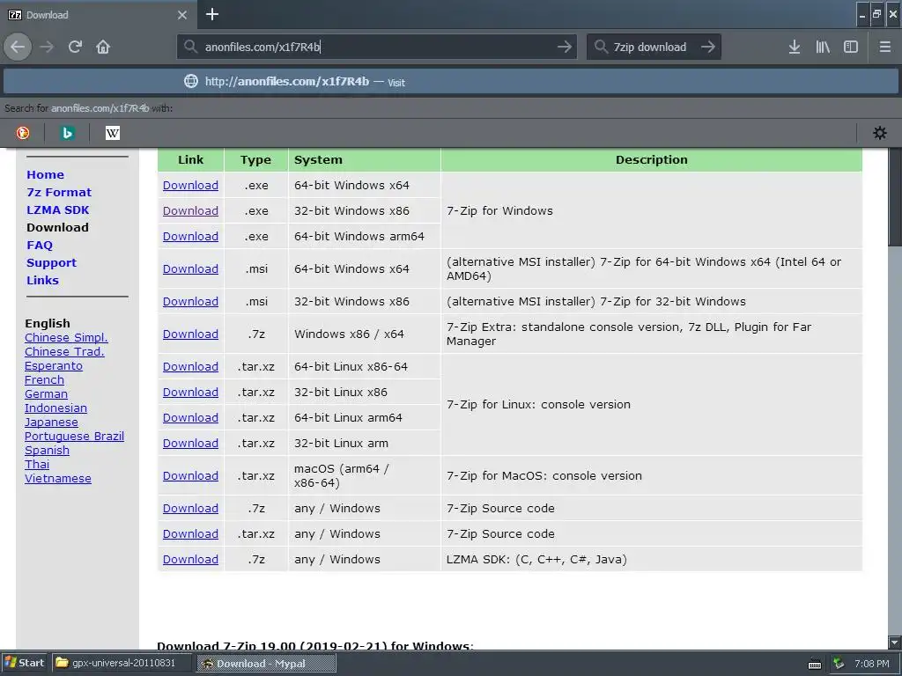Switch language to German
902x676 pixels.
tap(46, 394)
